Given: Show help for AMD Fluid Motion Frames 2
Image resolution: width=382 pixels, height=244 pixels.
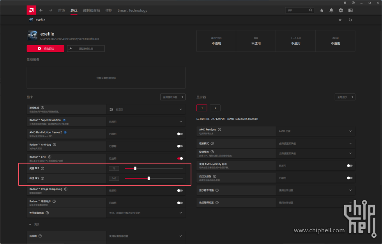Looking at the screenshot, I should pos(65,132).
